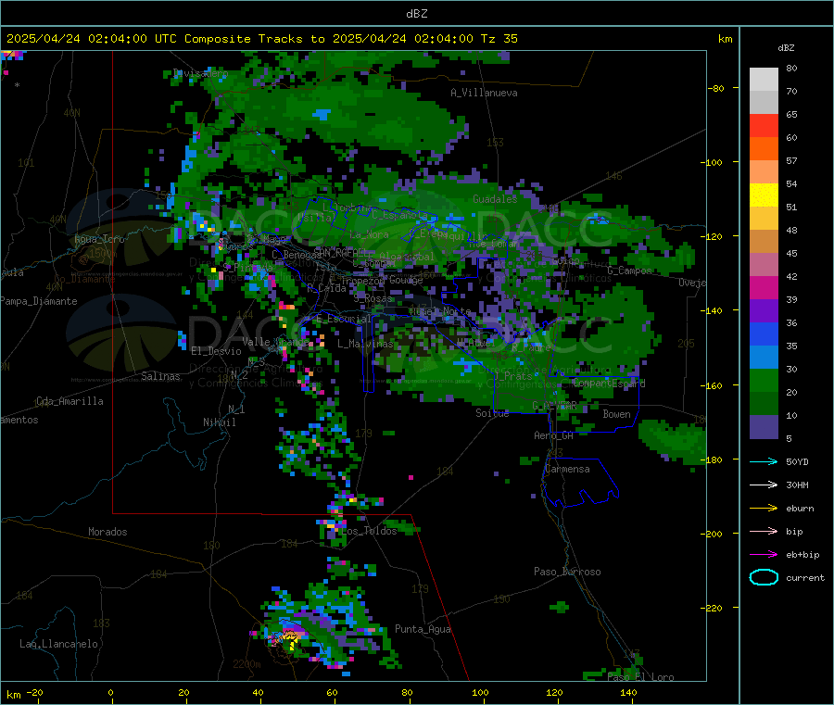Click the A_Villanueva map label

484,93
